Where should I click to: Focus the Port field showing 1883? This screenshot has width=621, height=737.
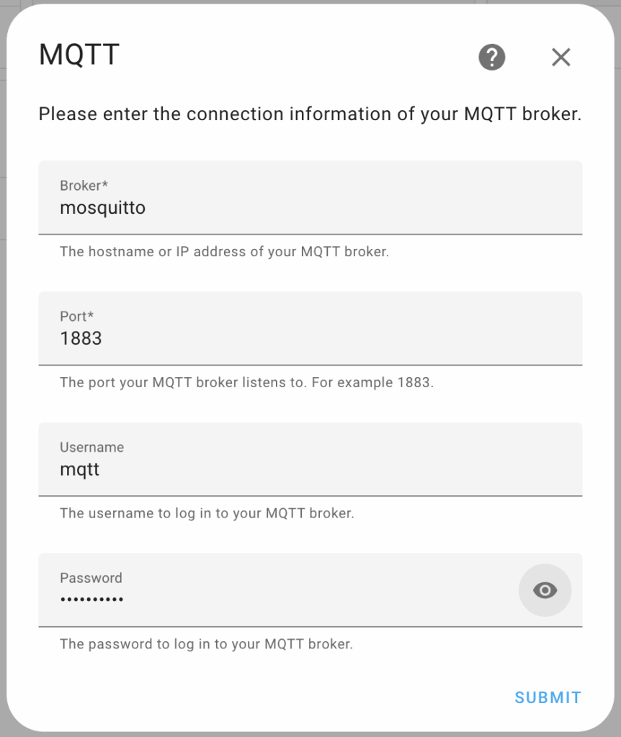[x=310, y=328]
